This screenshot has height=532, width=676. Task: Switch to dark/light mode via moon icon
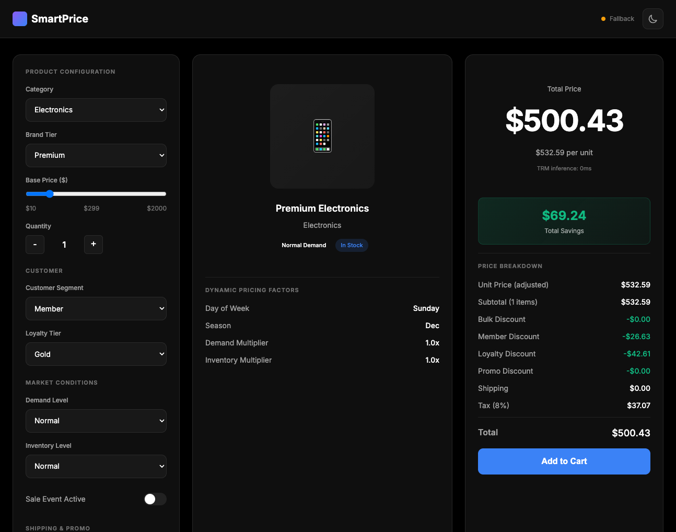[x=652, y=19]
